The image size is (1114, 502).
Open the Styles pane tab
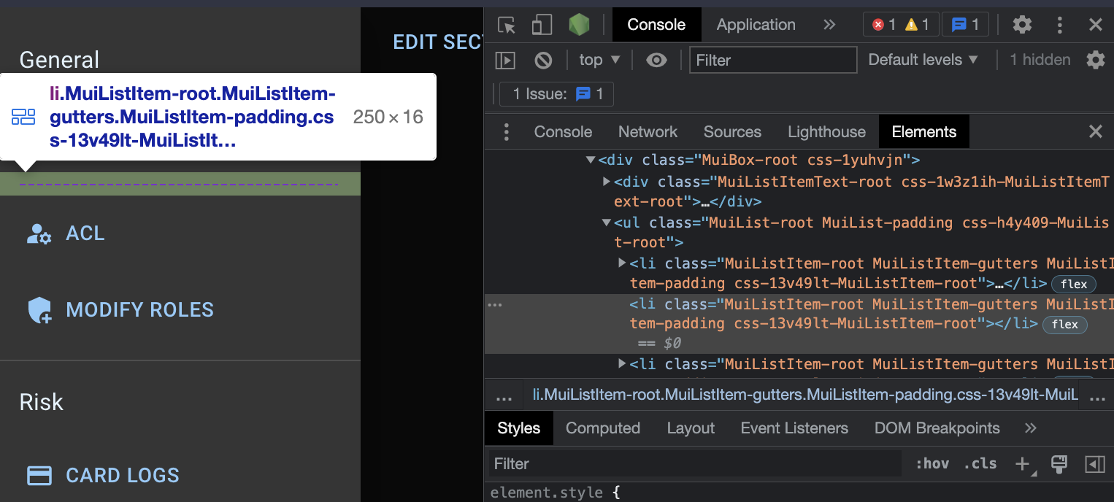(x=518, y=428)
